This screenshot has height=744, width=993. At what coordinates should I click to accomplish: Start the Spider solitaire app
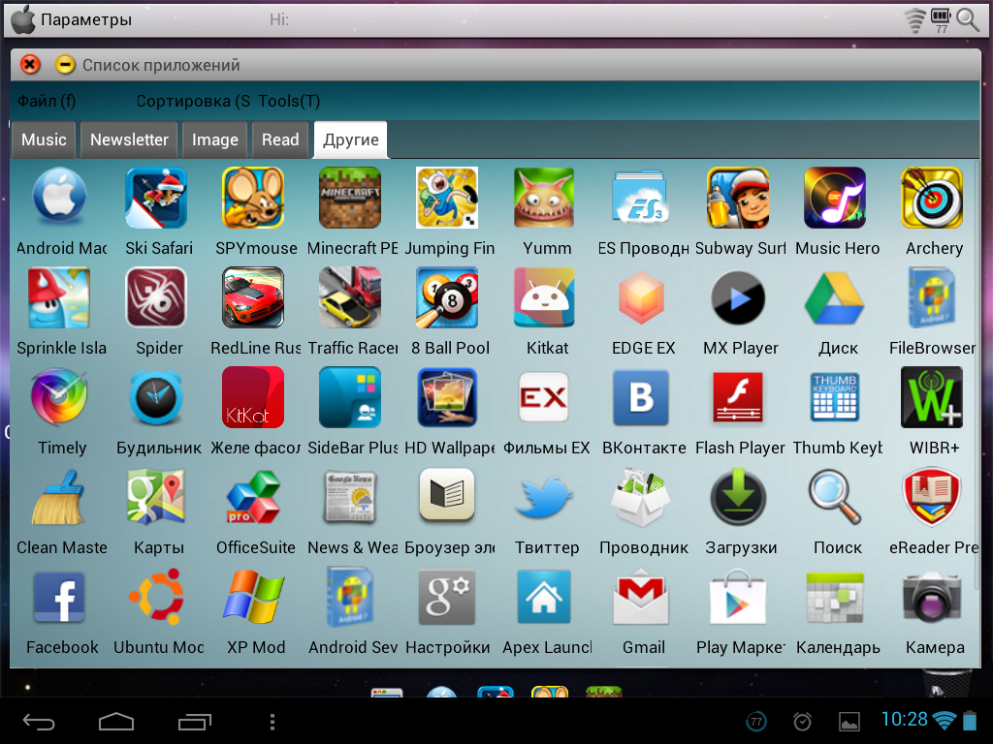click(x=156, y=296)
